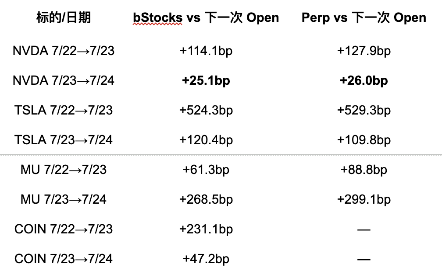This screenshot has width=442, height=278.
Task: Select the COIN 7/22→7/23 cell
Action: point(64,229)
